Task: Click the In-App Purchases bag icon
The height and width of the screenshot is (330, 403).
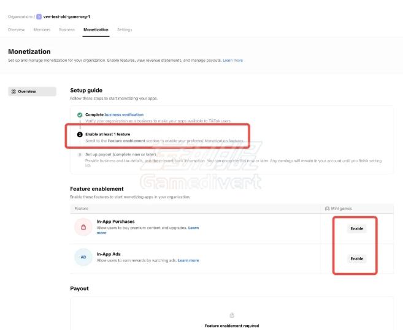Action: (83, 227)
